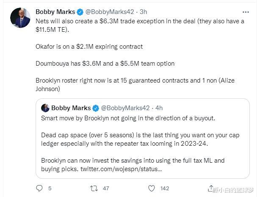Open Bobby Marks profile from main tweet name
Viewport: 257px width, 197px height.
(x=55, y=12)
